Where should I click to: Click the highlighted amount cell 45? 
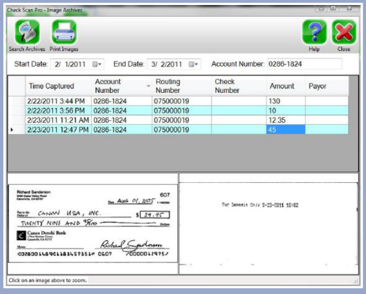[x=285, y=130]
